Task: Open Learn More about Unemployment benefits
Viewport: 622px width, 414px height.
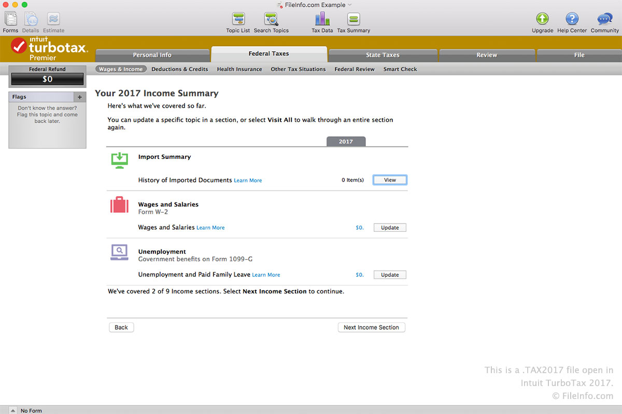Action: (x=266, y=275)
